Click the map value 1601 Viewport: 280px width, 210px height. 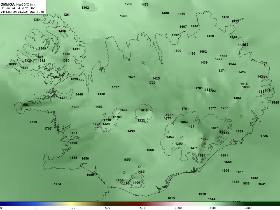[224, 155]
